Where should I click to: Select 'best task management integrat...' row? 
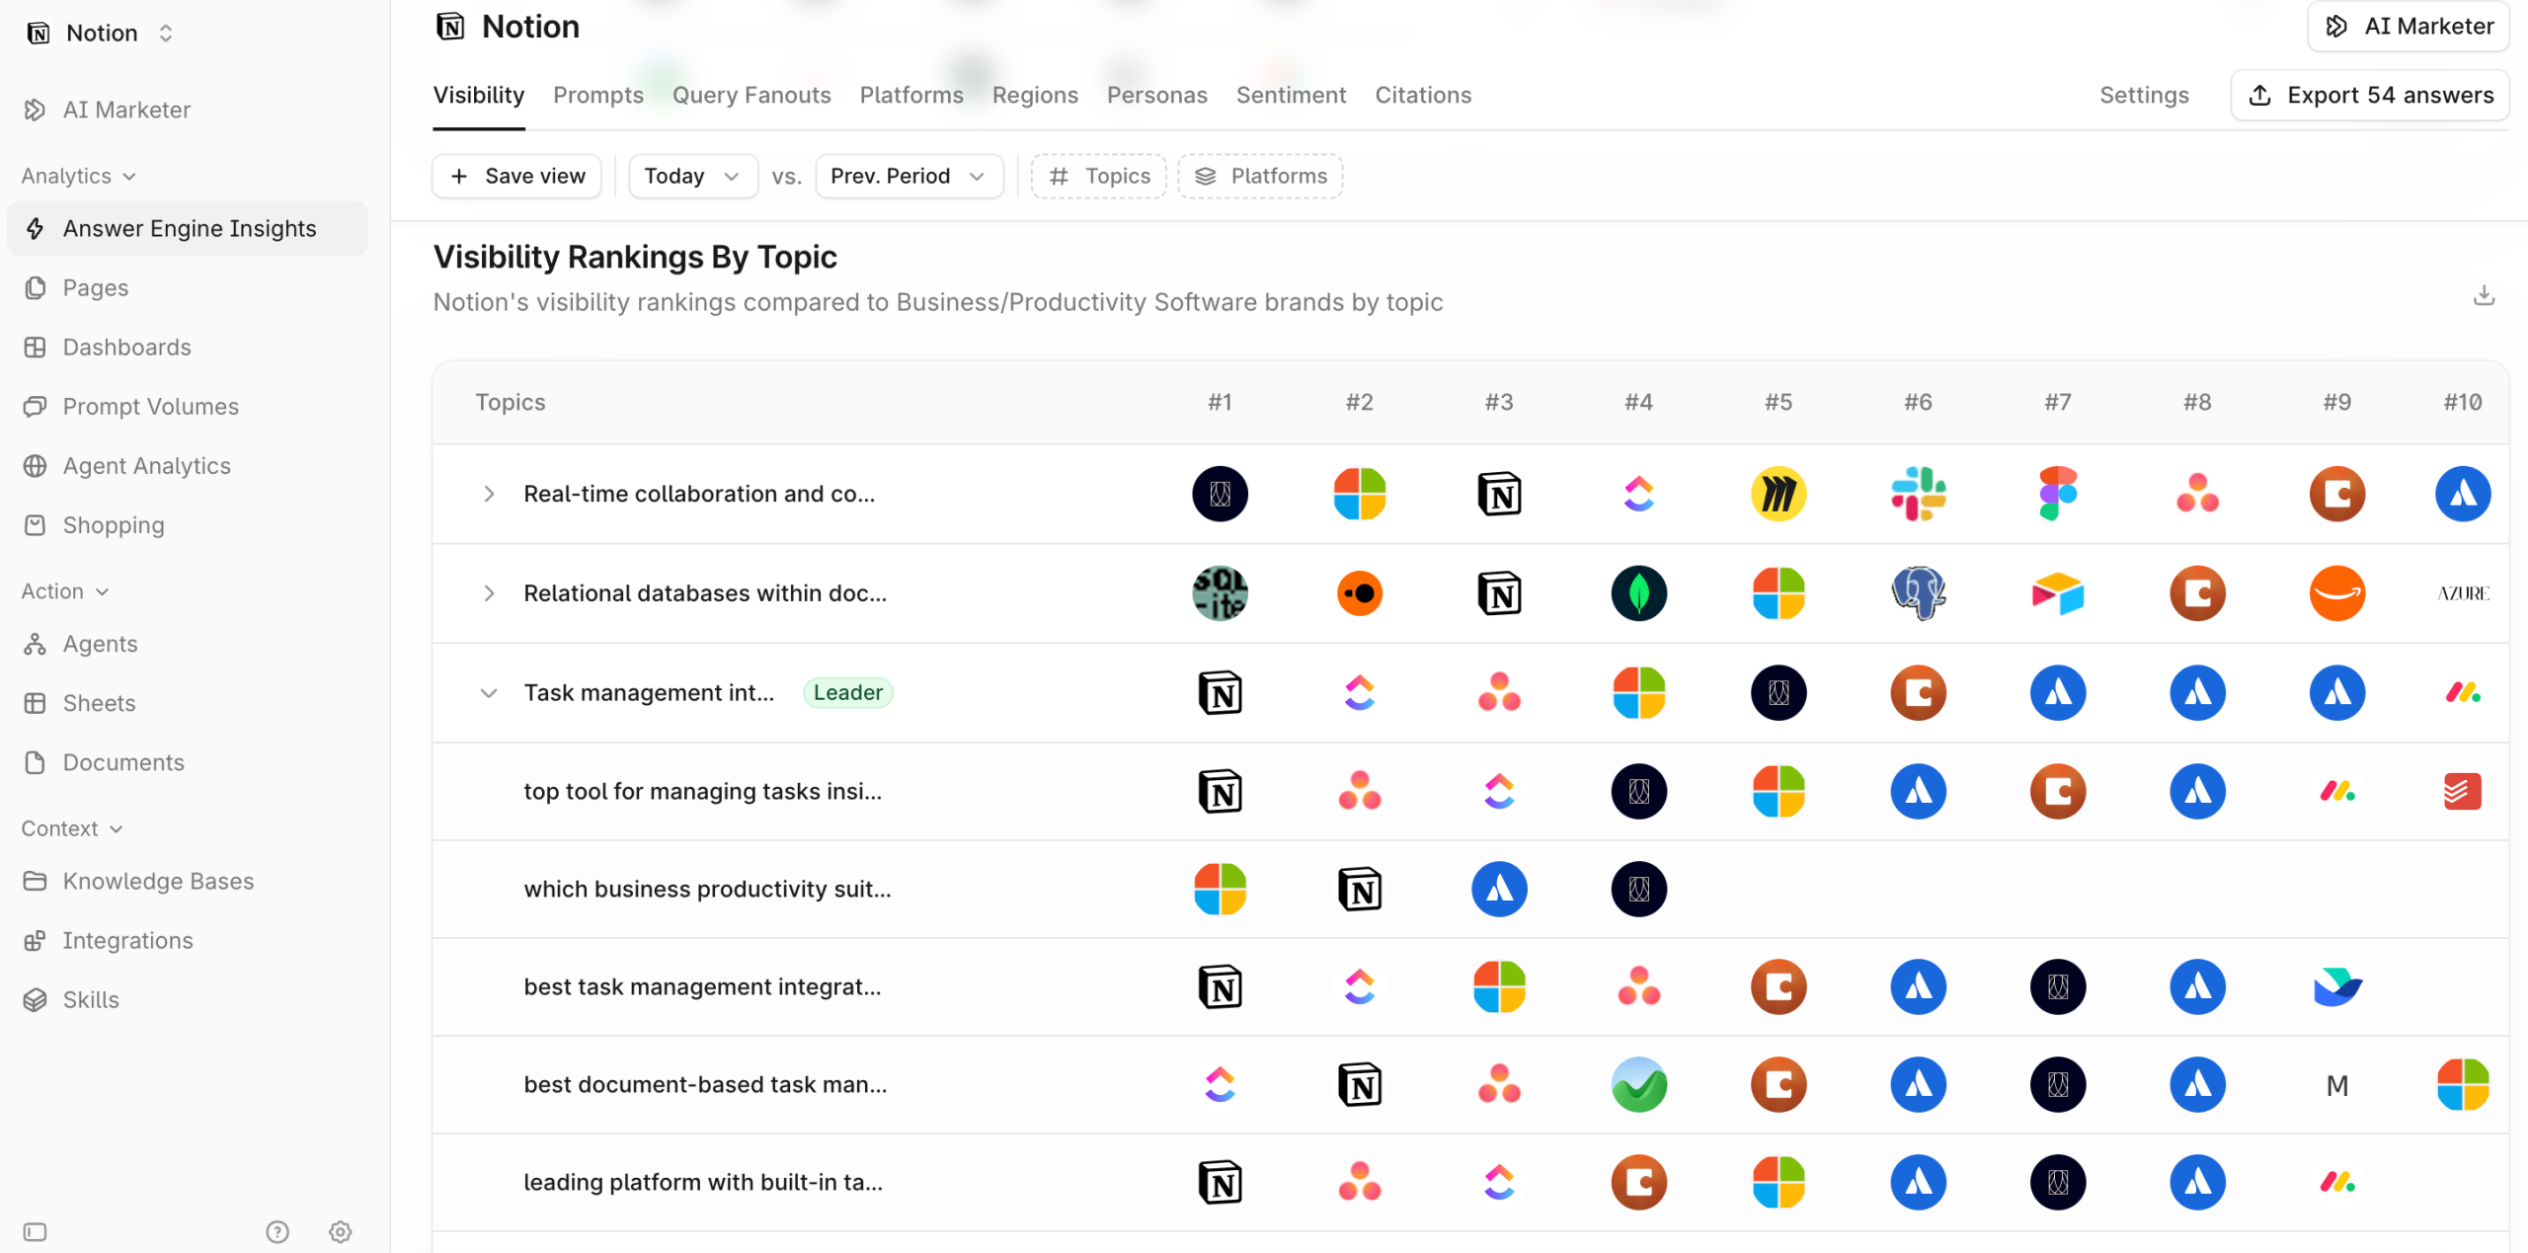point(1470,986)
